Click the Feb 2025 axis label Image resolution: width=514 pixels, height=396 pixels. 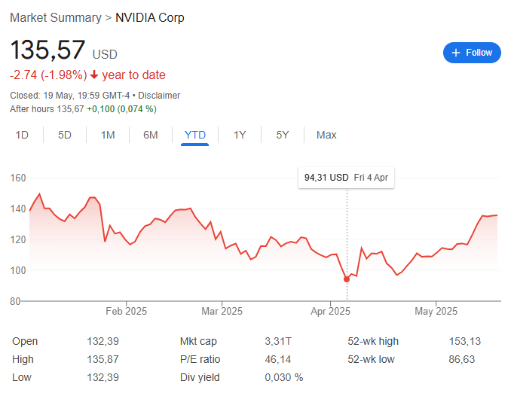(x=126, y=311)
